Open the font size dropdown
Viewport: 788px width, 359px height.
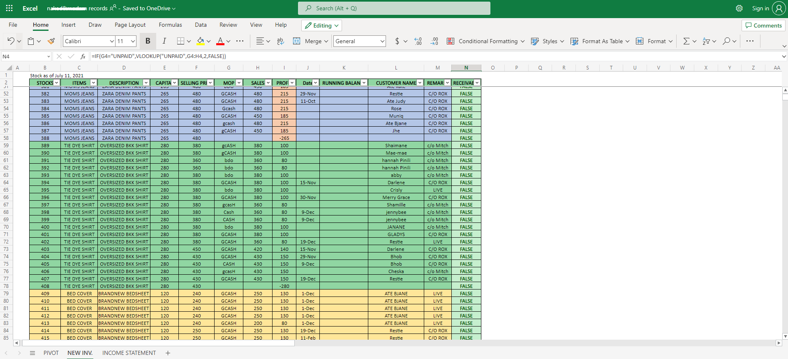coord(133,41)
